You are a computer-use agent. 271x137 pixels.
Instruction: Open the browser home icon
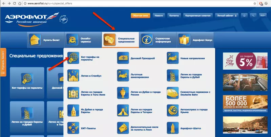pyautogui.click(x=20, y=3)
